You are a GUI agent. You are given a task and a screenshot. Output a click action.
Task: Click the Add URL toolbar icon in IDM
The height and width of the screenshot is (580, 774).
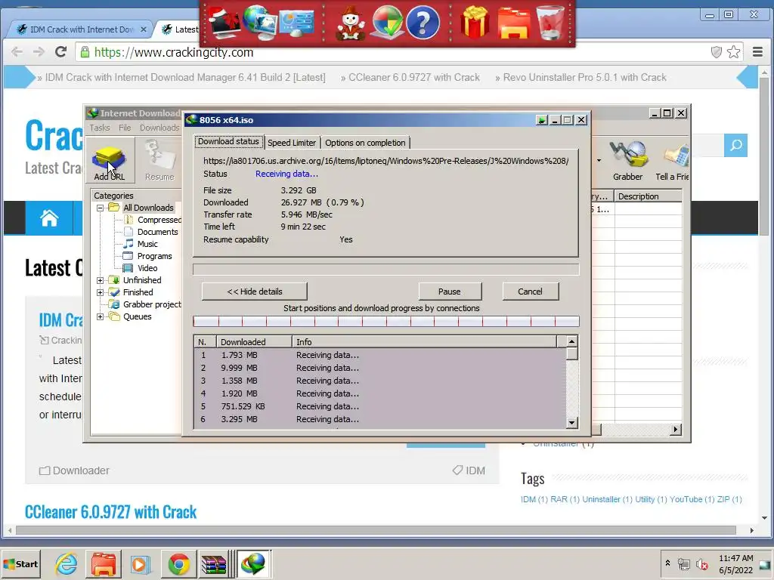109,160
